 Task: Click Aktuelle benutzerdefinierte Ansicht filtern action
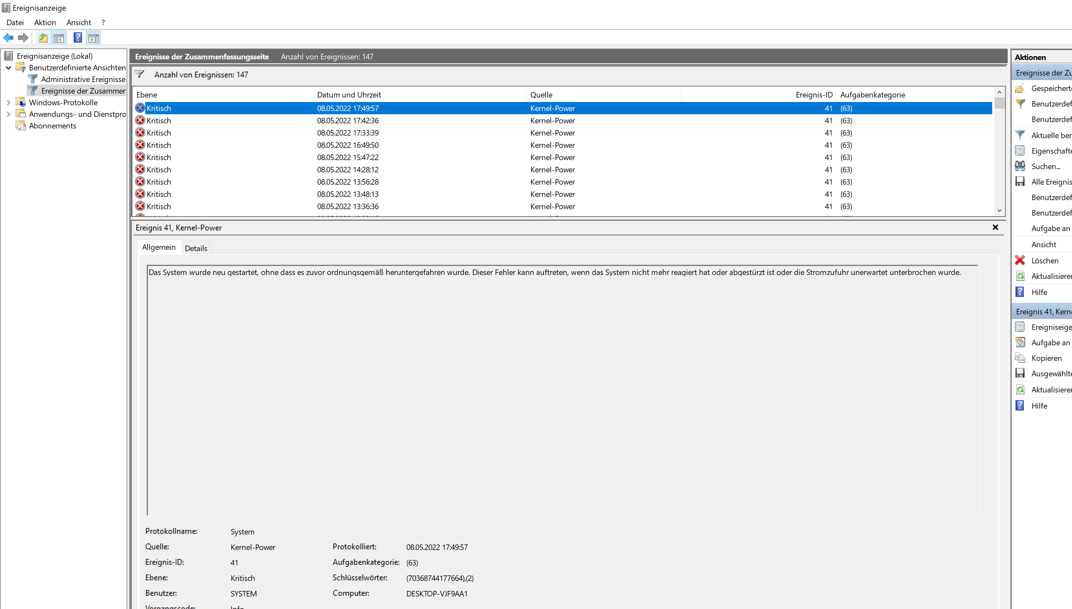pos(1051,135)
